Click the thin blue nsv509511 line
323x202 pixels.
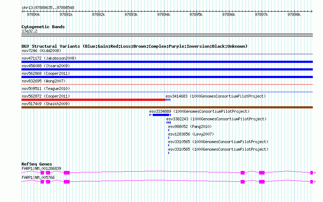pyautogui.click(x=167, y=92)
